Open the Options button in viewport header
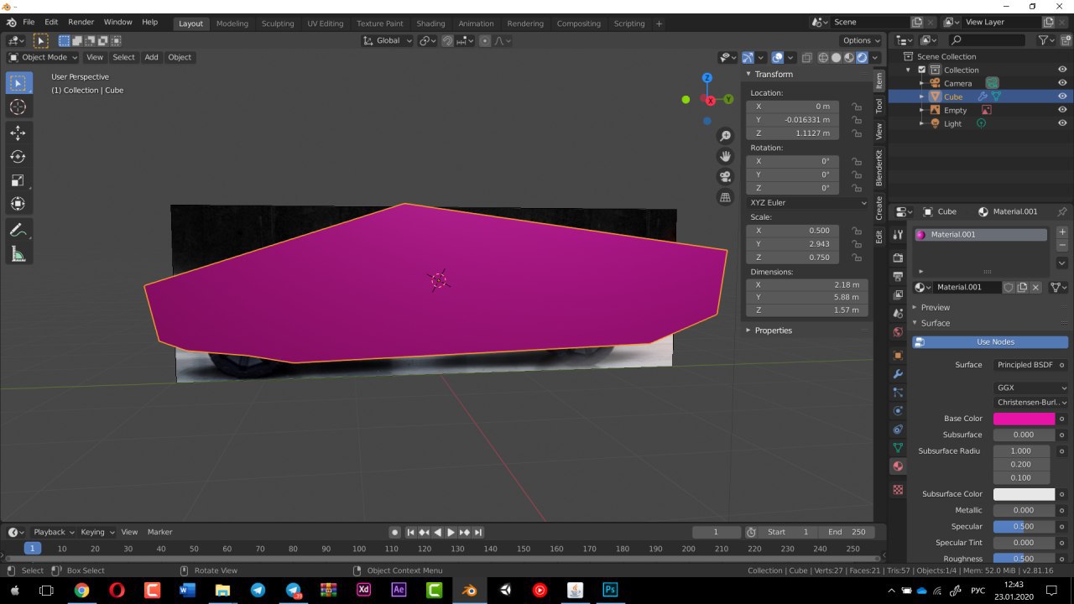 (861, 40)
